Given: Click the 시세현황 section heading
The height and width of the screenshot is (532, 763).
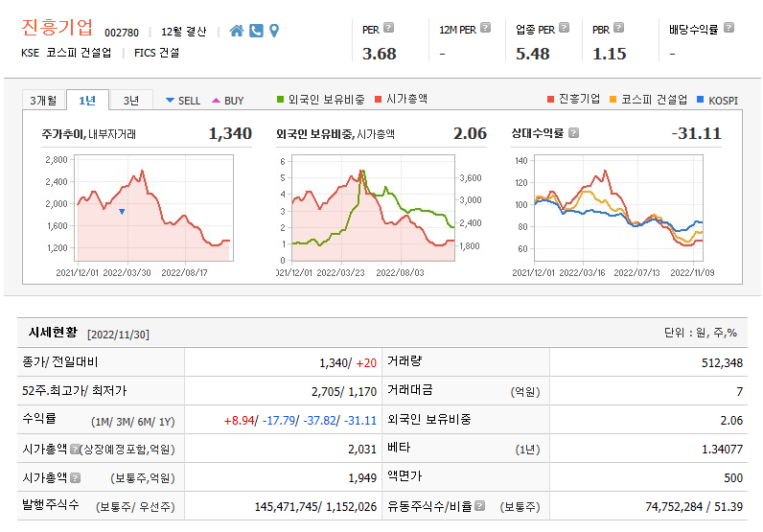Looking at the screenshot, I should point(53,333).
